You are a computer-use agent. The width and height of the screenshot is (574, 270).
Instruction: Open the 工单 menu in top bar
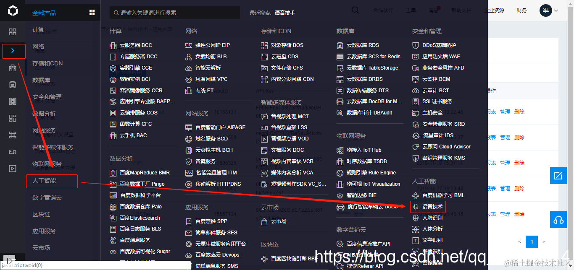tap(411, 10)
